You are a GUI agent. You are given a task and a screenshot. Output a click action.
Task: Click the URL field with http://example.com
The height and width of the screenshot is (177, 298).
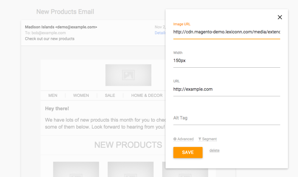coord(226,89)
